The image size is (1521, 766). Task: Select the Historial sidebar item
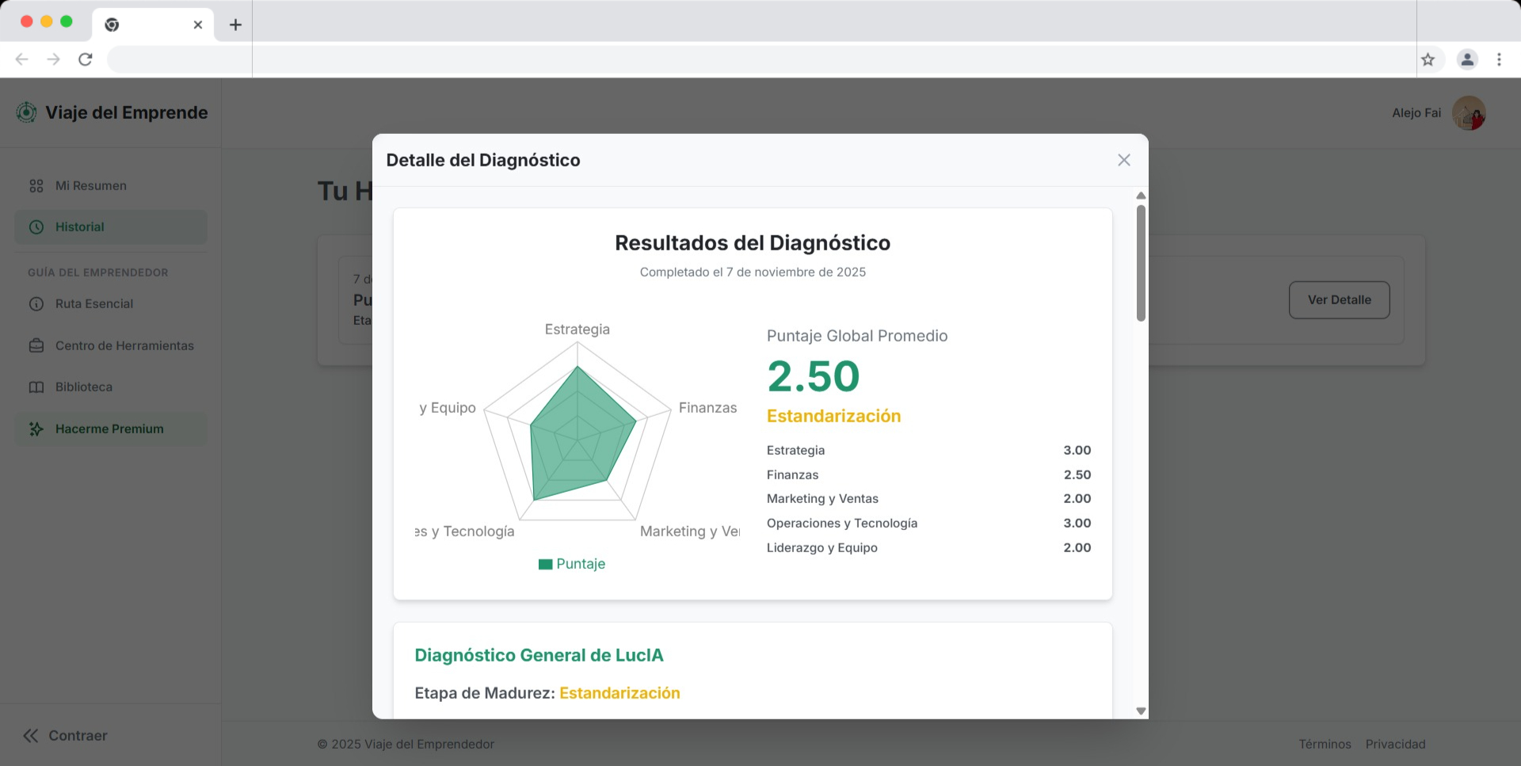79,227
